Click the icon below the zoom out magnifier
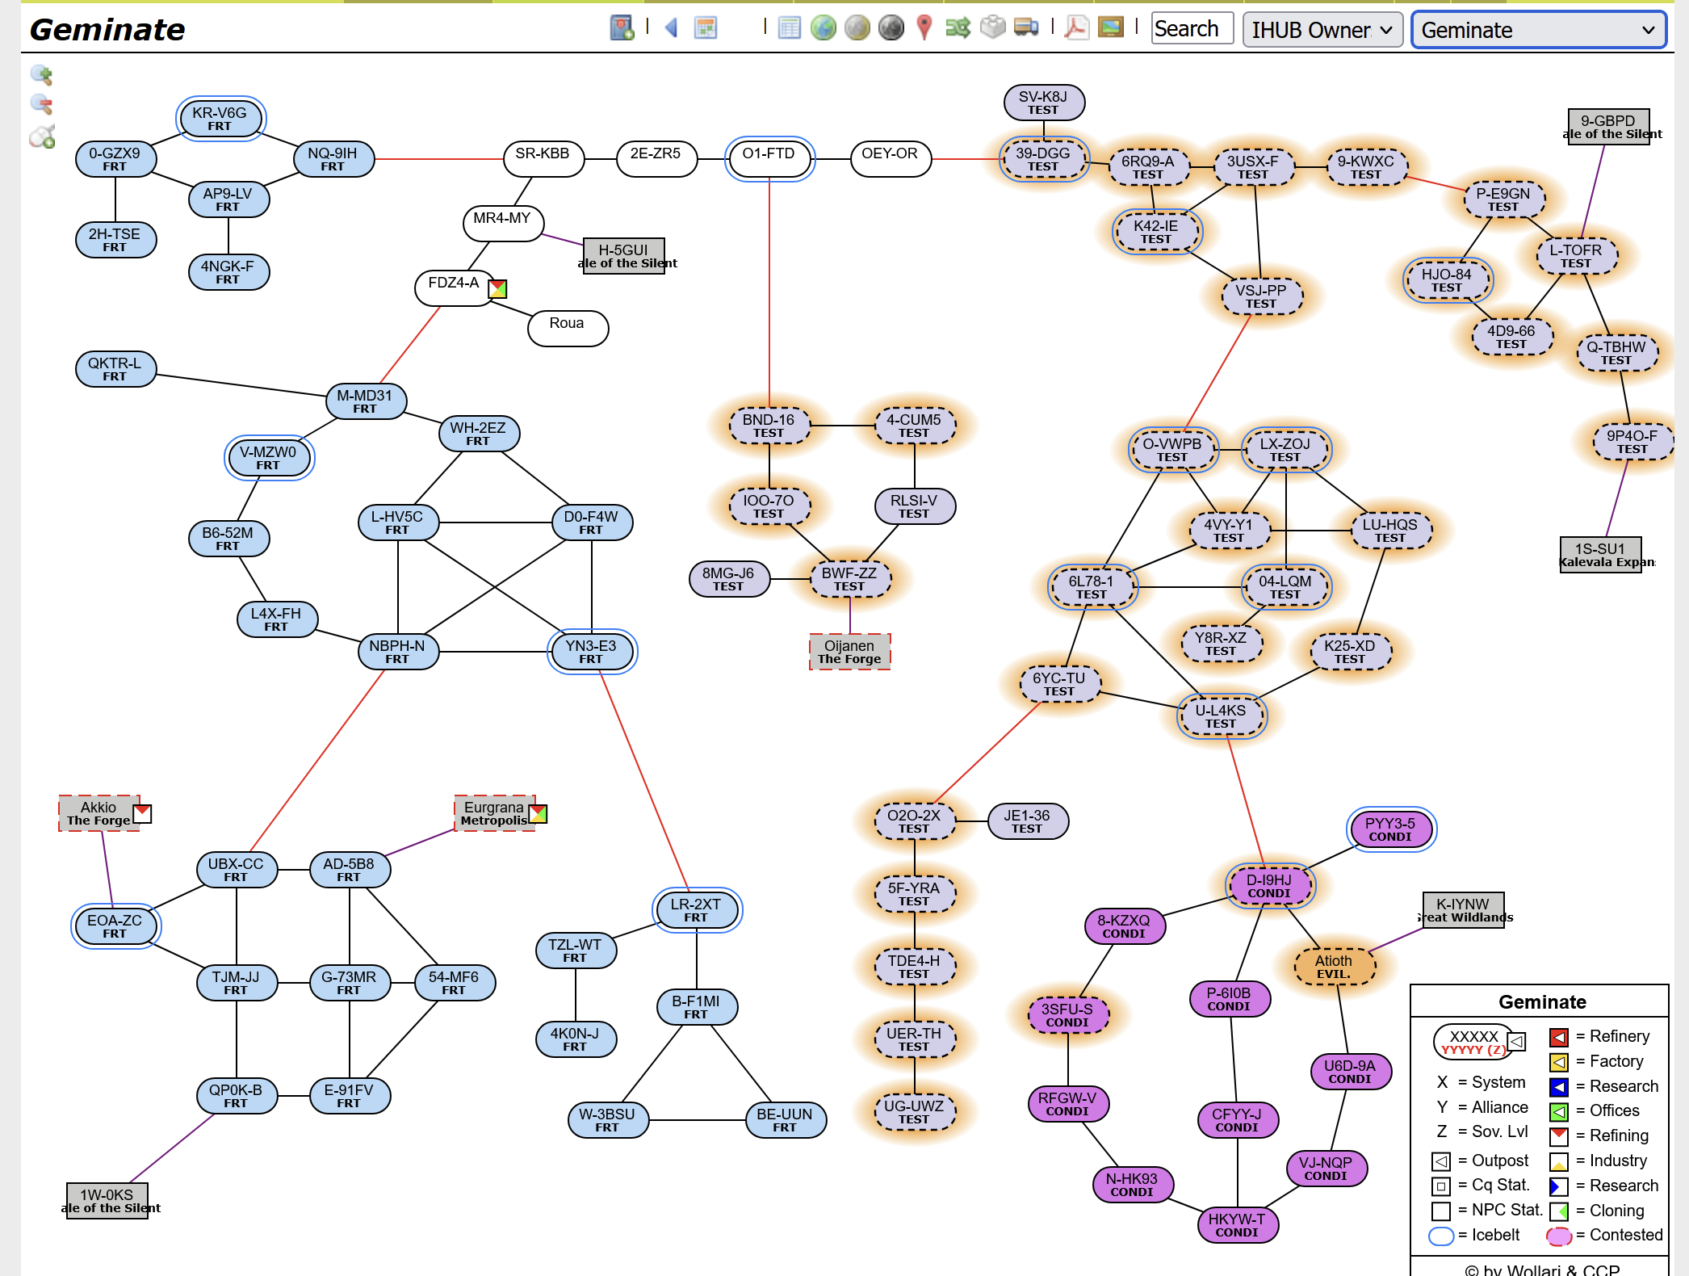This screenshot has height=1276, width=1689. click(42, 136)
